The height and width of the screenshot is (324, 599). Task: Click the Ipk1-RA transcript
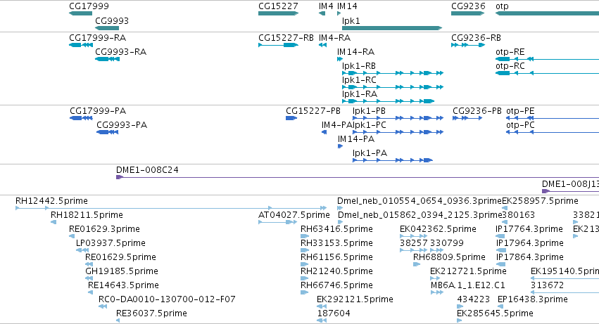pos(388,101)
